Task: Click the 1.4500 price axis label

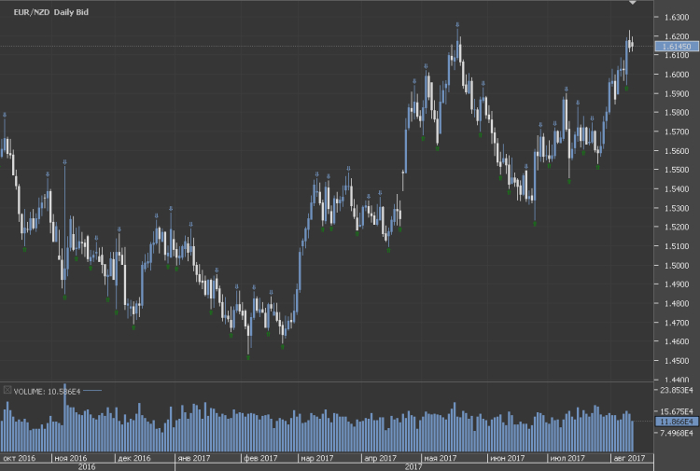Action: [677, 361]
